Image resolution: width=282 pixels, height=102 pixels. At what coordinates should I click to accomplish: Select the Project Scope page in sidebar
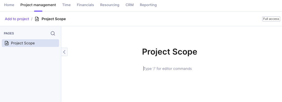[x=30, y=43]
